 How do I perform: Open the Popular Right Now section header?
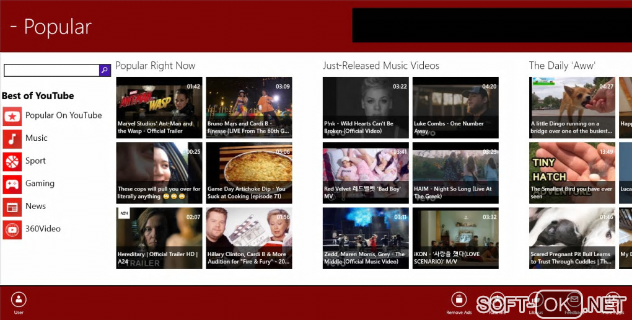pyautogui.click(x=155, y=66)
